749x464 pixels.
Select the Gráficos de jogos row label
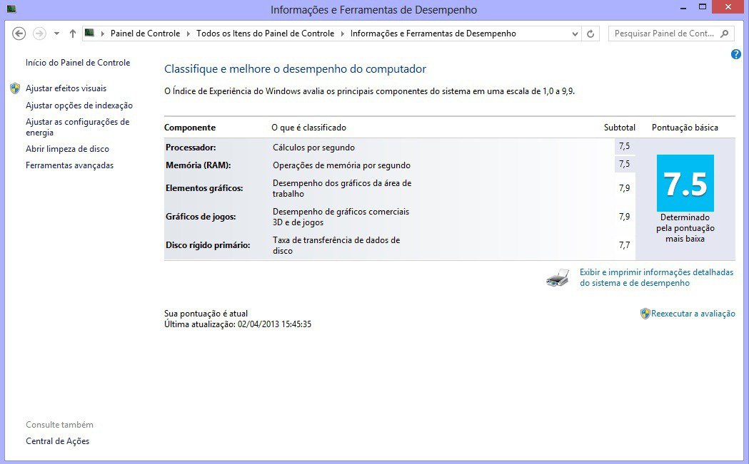201,217
